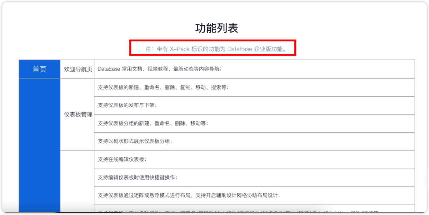The width and height of the screenshot is (429, 215).
Task: Click row 支持在线编辑仪表板
Action: tap(254, 159)
